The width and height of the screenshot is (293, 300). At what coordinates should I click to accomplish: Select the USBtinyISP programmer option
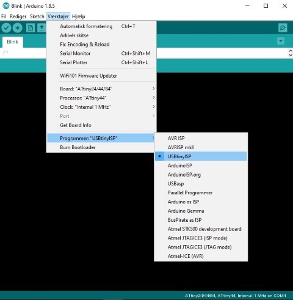tap(201, 156)
